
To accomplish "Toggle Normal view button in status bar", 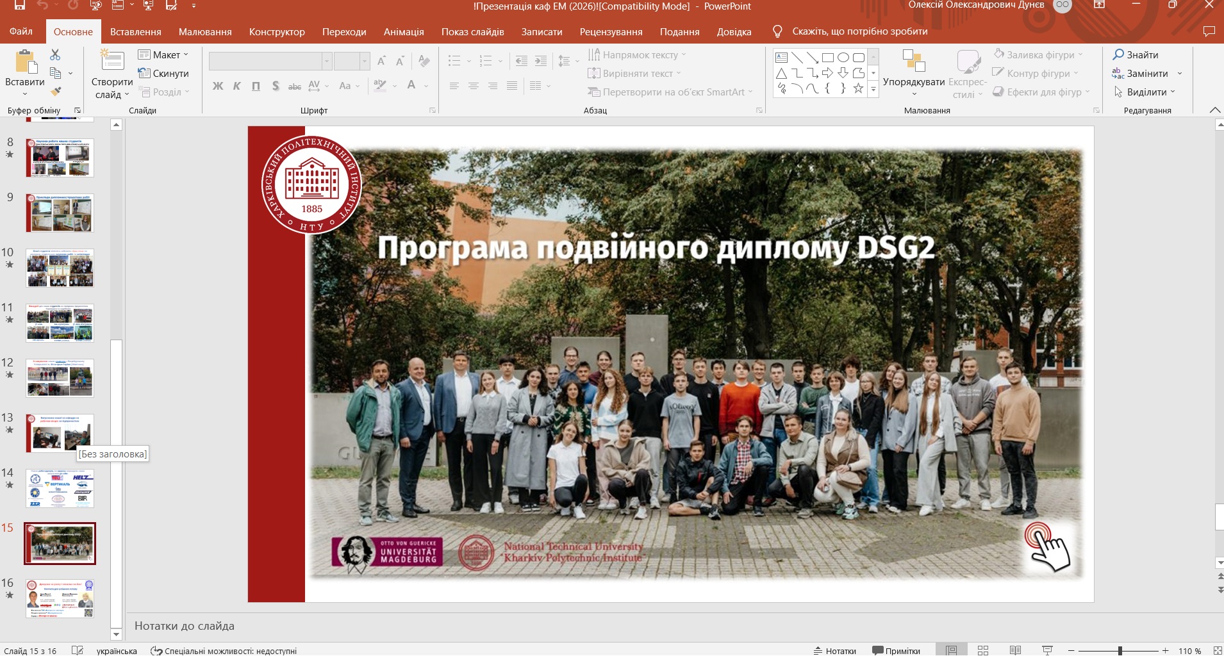I will pyautogui.click(x=952, y=650).
